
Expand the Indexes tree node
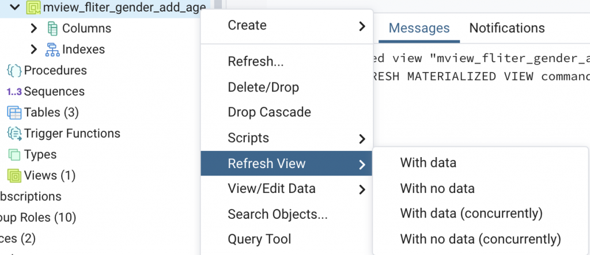click(x=33, y=50)
